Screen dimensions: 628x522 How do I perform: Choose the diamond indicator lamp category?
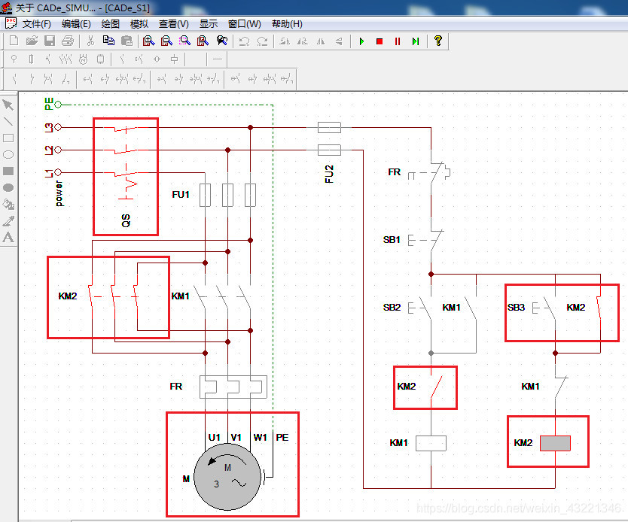click(157, 59)
